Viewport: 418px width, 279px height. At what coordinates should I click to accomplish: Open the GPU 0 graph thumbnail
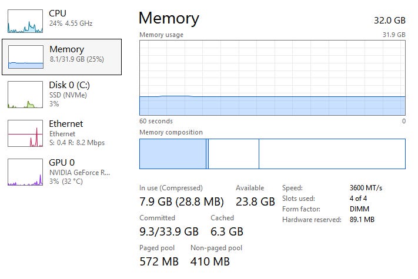pos(25,172)
